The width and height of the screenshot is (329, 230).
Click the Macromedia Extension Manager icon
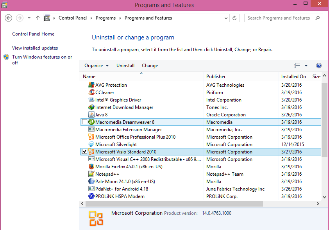point(91,129)
